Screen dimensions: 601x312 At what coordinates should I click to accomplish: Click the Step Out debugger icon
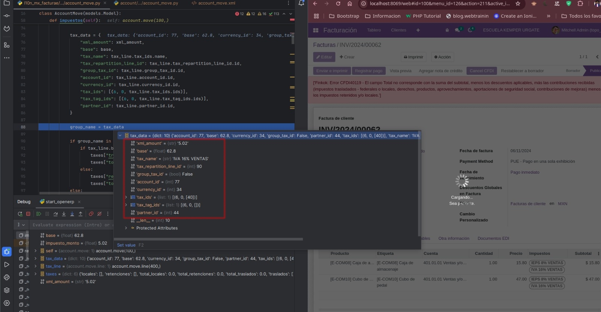(80, 214)
